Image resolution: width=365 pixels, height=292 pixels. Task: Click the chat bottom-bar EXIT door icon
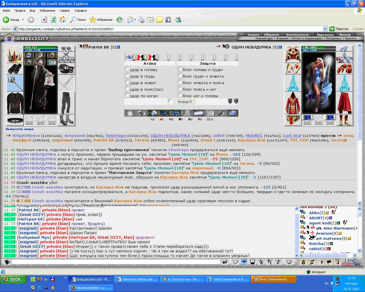tap(338, 262)
